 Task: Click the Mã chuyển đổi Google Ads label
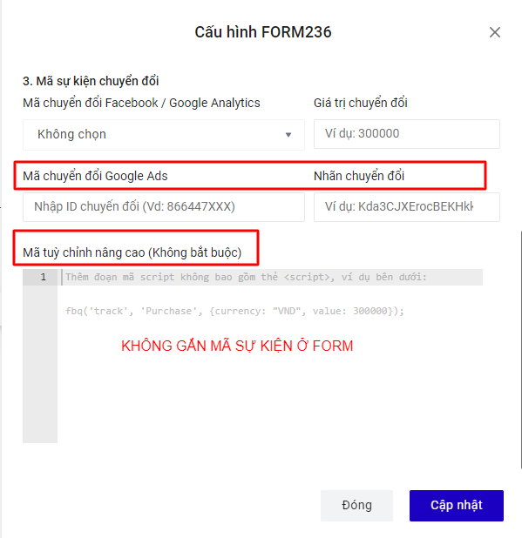pyautogui.click(x=95, y=176)
